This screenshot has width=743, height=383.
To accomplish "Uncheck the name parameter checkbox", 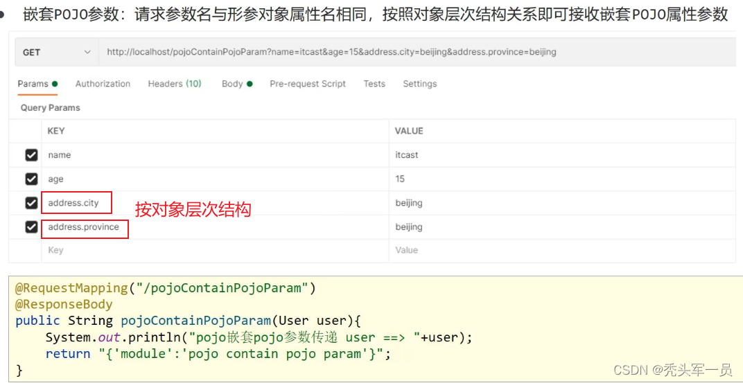I will tap(31, 155).
